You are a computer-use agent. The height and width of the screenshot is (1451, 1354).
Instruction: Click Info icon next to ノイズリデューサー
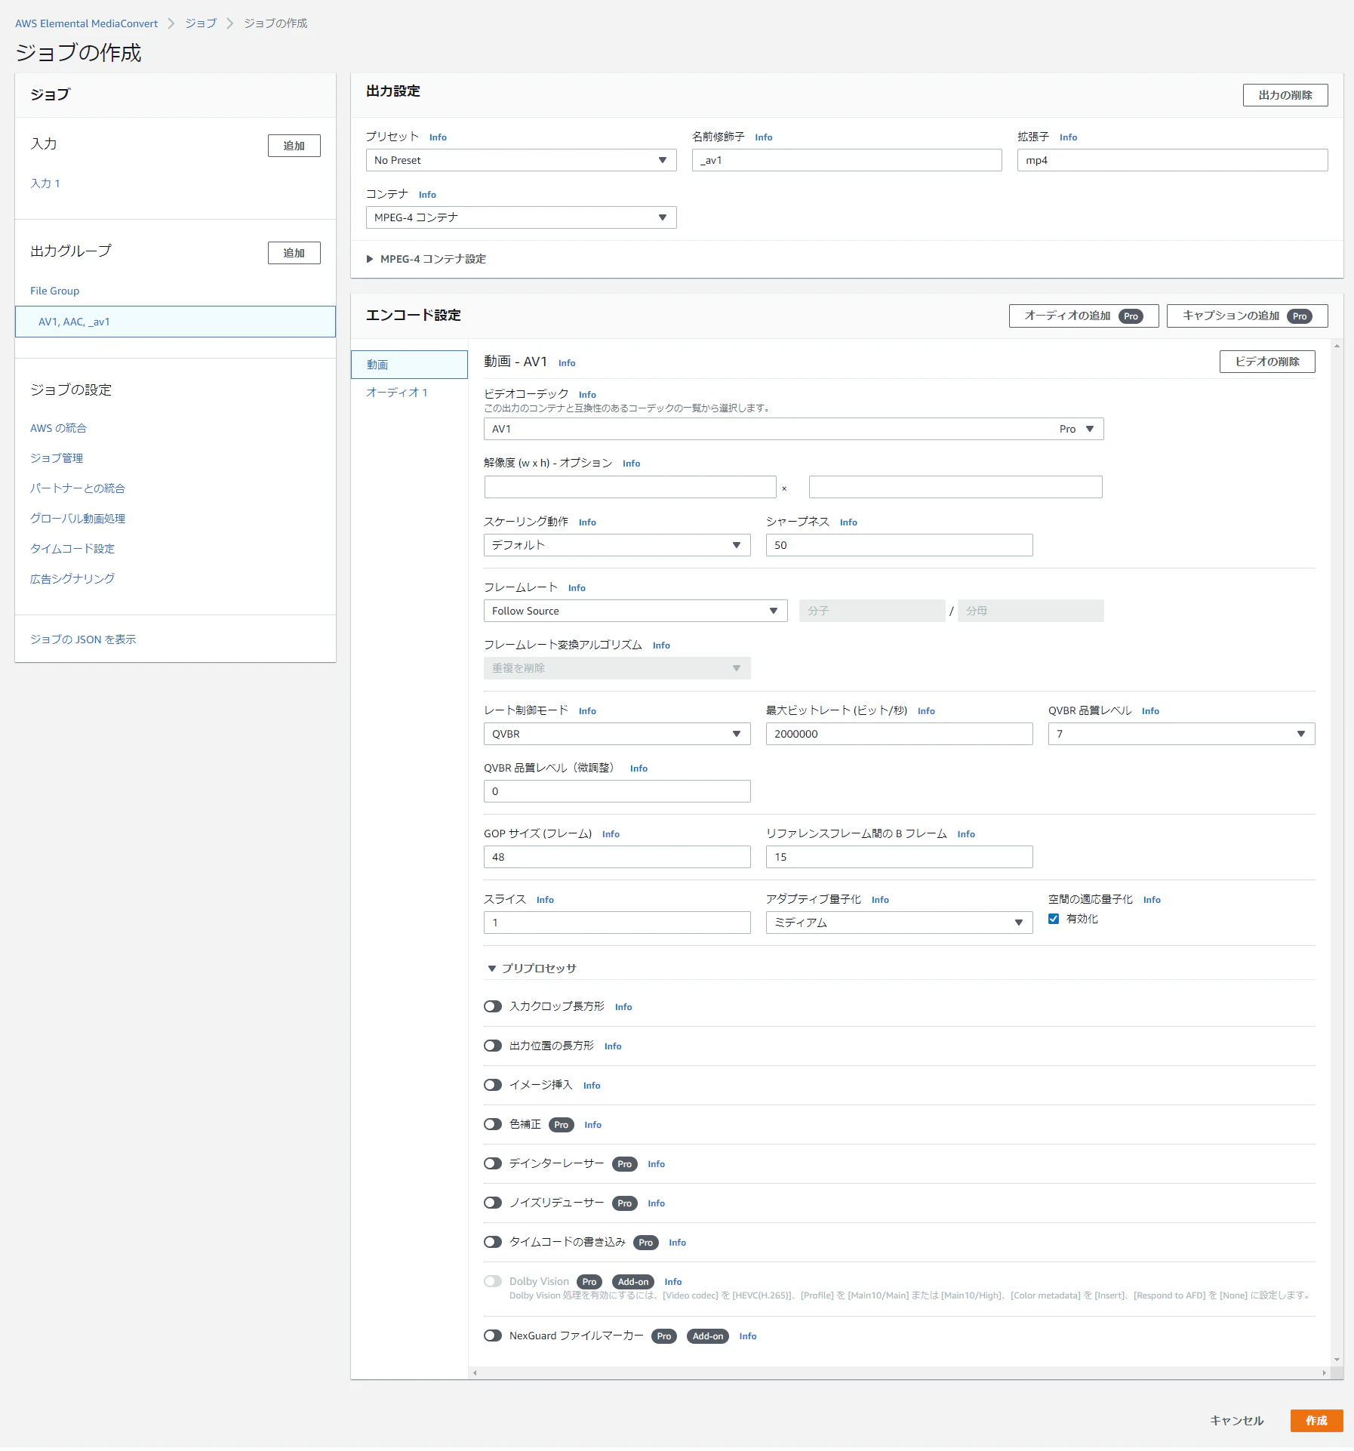(656, 1203)
